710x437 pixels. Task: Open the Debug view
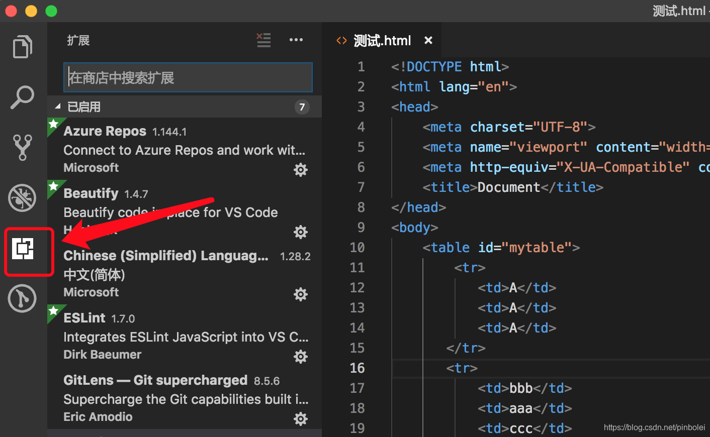tap(22, 197)
